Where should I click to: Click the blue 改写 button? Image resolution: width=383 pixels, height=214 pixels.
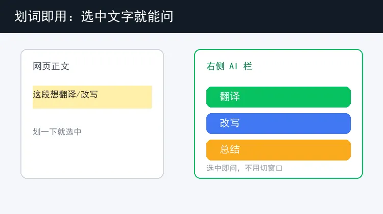click(x=278, y=123)
